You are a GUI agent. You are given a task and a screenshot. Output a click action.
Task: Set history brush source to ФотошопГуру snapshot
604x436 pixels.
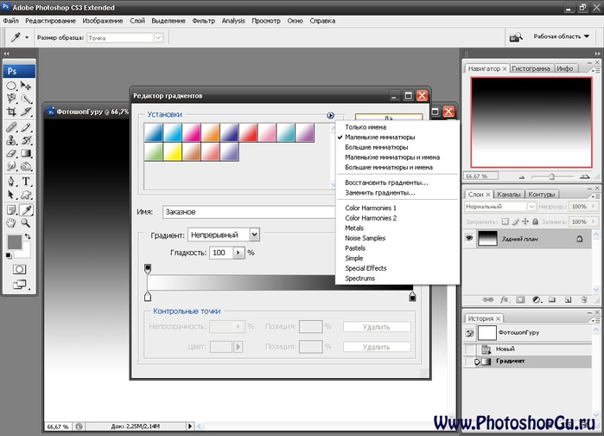(x=469, y=333)
